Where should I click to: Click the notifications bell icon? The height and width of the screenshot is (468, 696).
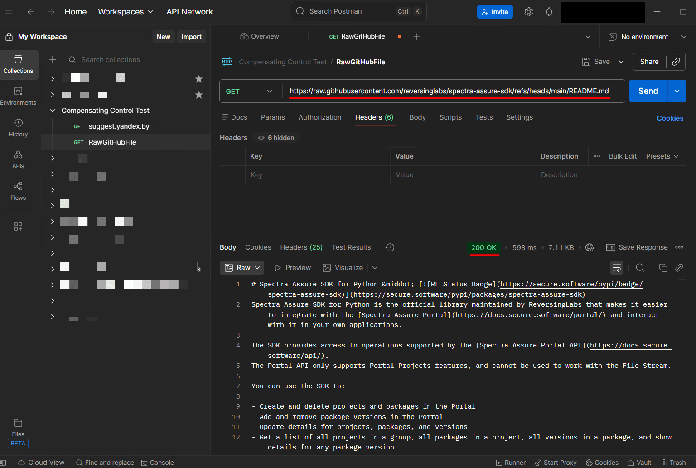point(549,12)
